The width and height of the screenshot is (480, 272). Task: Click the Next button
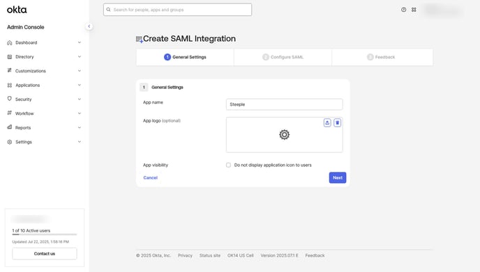338,177
